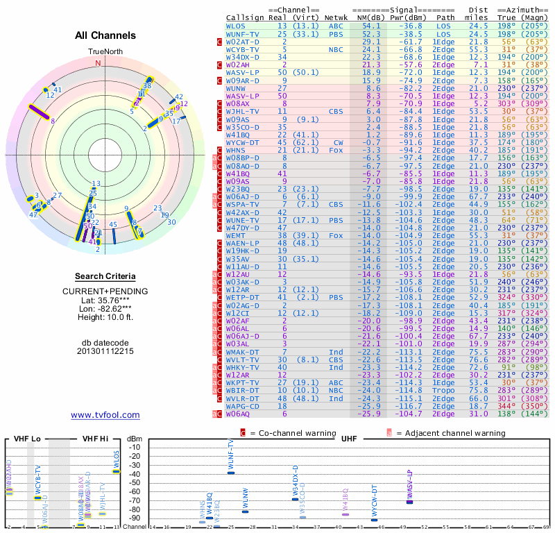
Task: Click the UHF chart heading
Action: coord(349,439)
